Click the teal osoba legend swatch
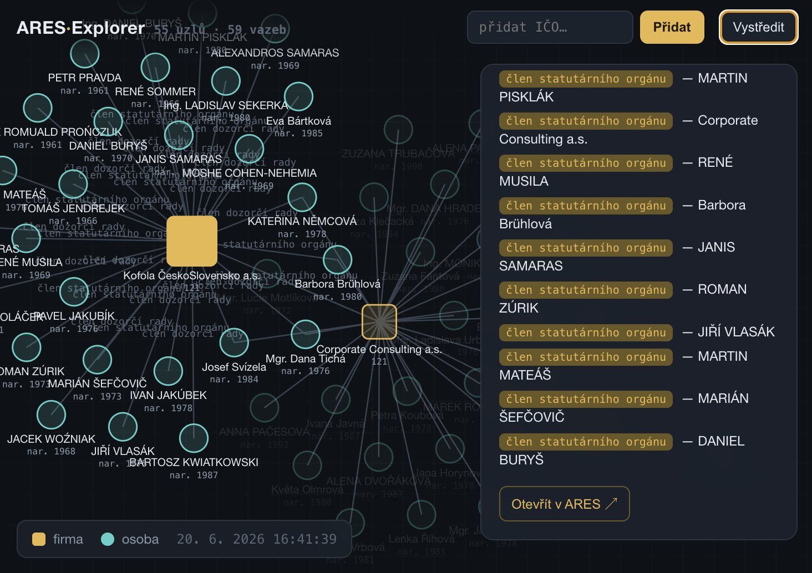 pos(108,539)
